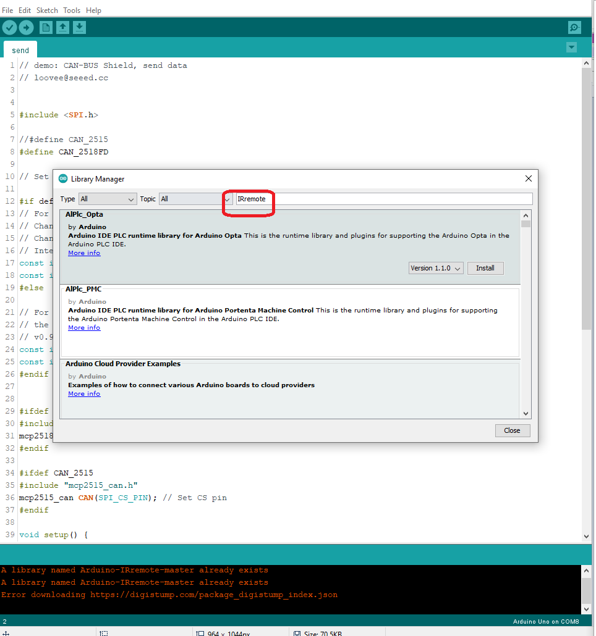Click the Library Manager title bar icon

tap(63, 179)
